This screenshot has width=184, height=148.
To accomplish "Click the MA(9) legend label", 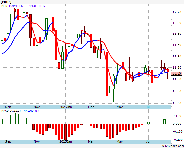I will coord(13,6).
